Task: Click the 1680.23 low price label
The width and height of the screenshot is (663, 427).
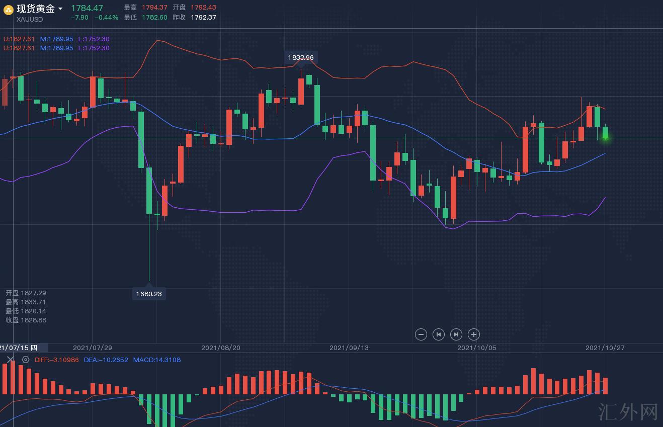Action: tap(149, 294)
